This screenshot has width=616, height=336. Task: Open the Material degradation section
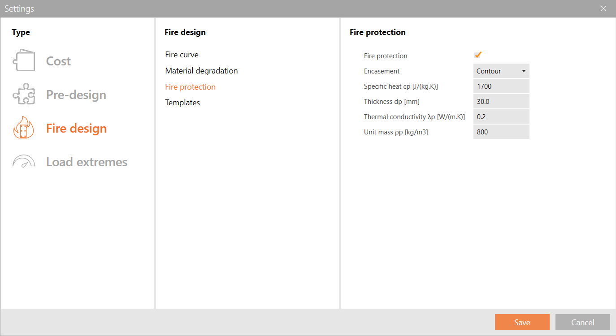201,71
